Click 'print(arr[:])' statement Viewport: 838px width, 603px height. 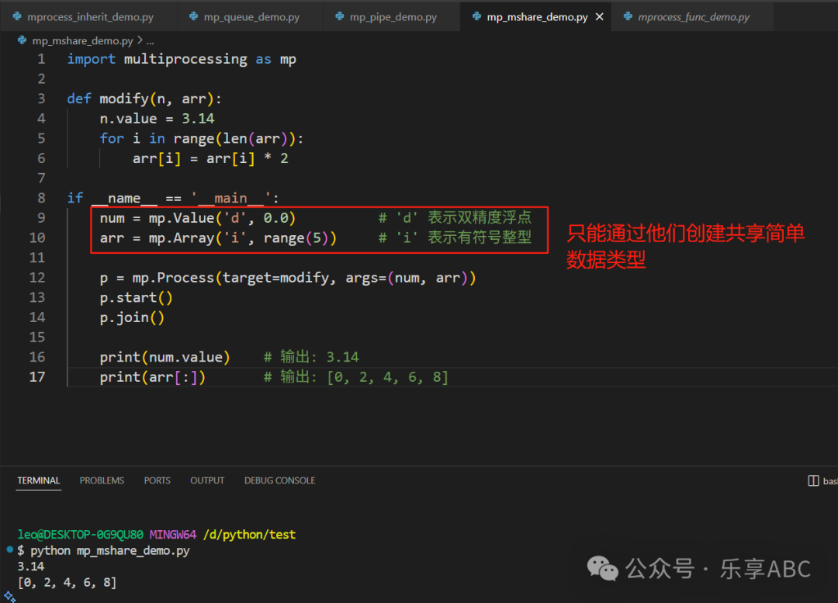click(x=152, y=377)
